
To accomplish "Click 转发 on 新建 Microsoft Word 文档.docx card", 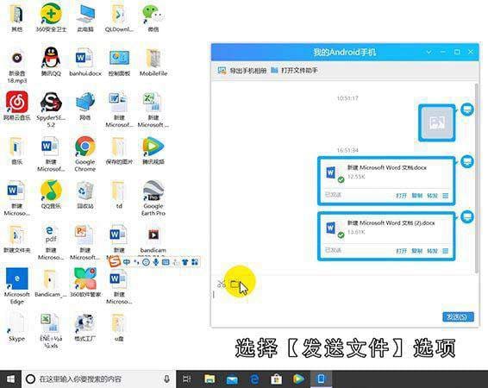I will click(432, 196).
